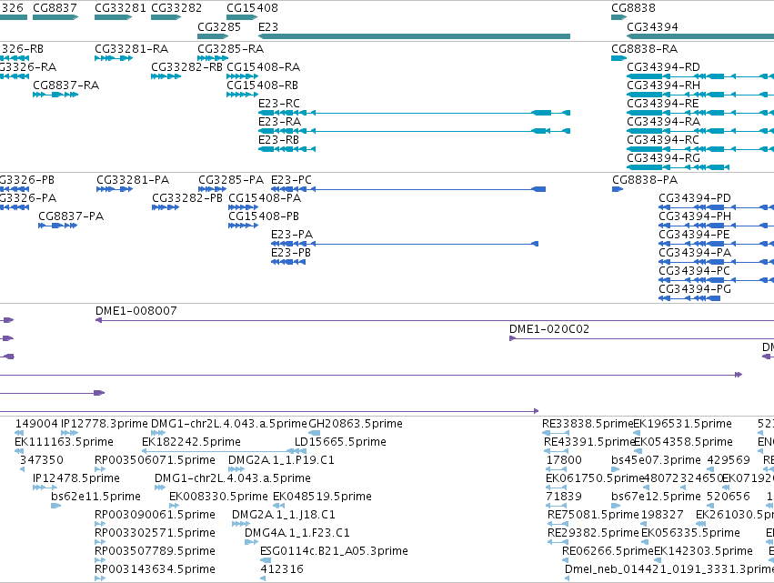Click the CG34394-PC protein label
This screenshot has width=774, height=583.
[694, 272]
